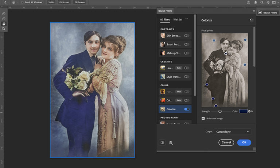The image size is (280, 168).
Task: Click the Landscape Mixer filter thumbnail
Action: click(x=163, y=68)
